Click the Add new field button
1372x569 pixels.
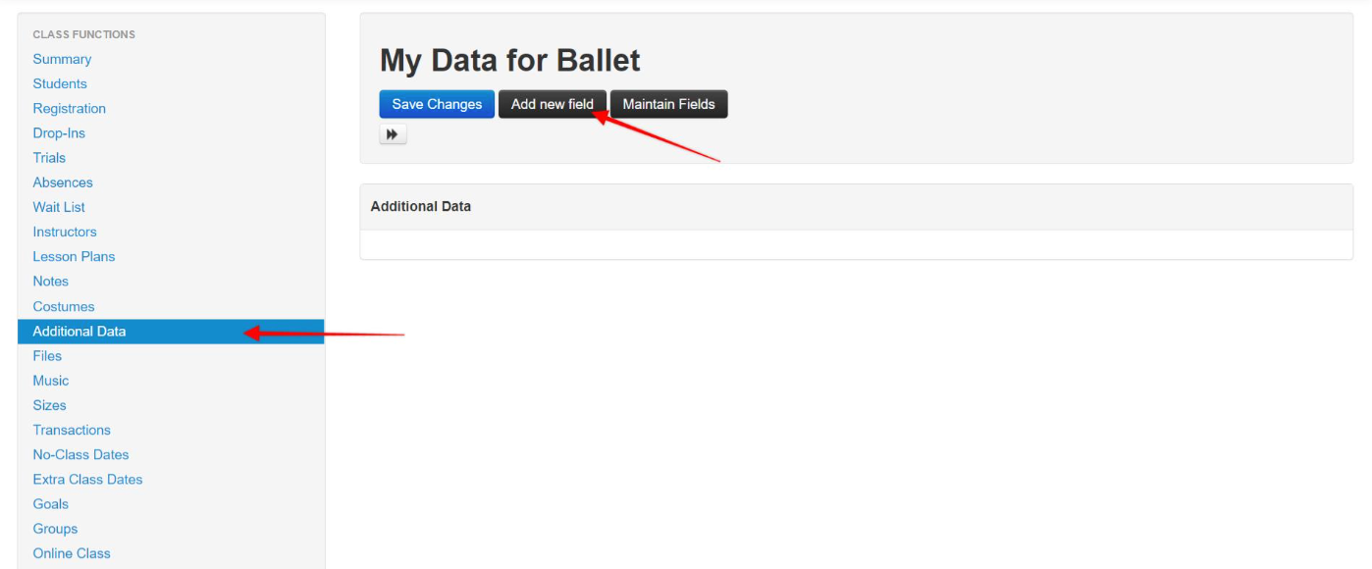(x=553, y=104)
